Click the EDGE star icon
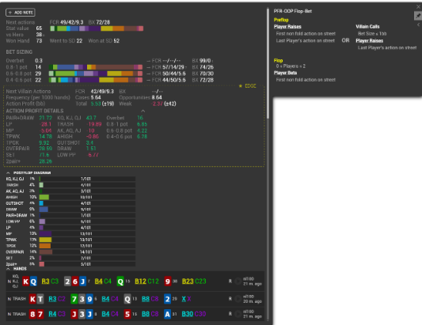 (241, 86)
